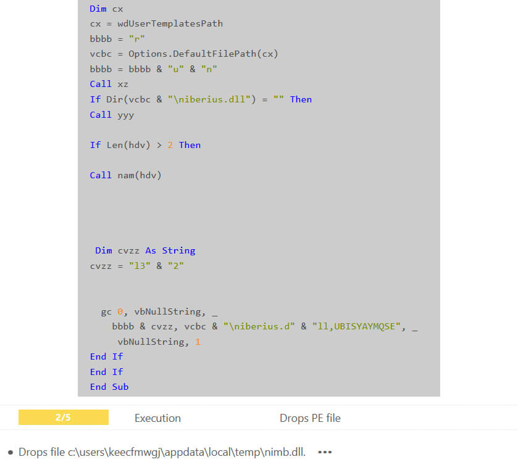Click the second 'End If' line
Image resolution: width=518 pixels, height=470 pixels.
tap(106, 372)
